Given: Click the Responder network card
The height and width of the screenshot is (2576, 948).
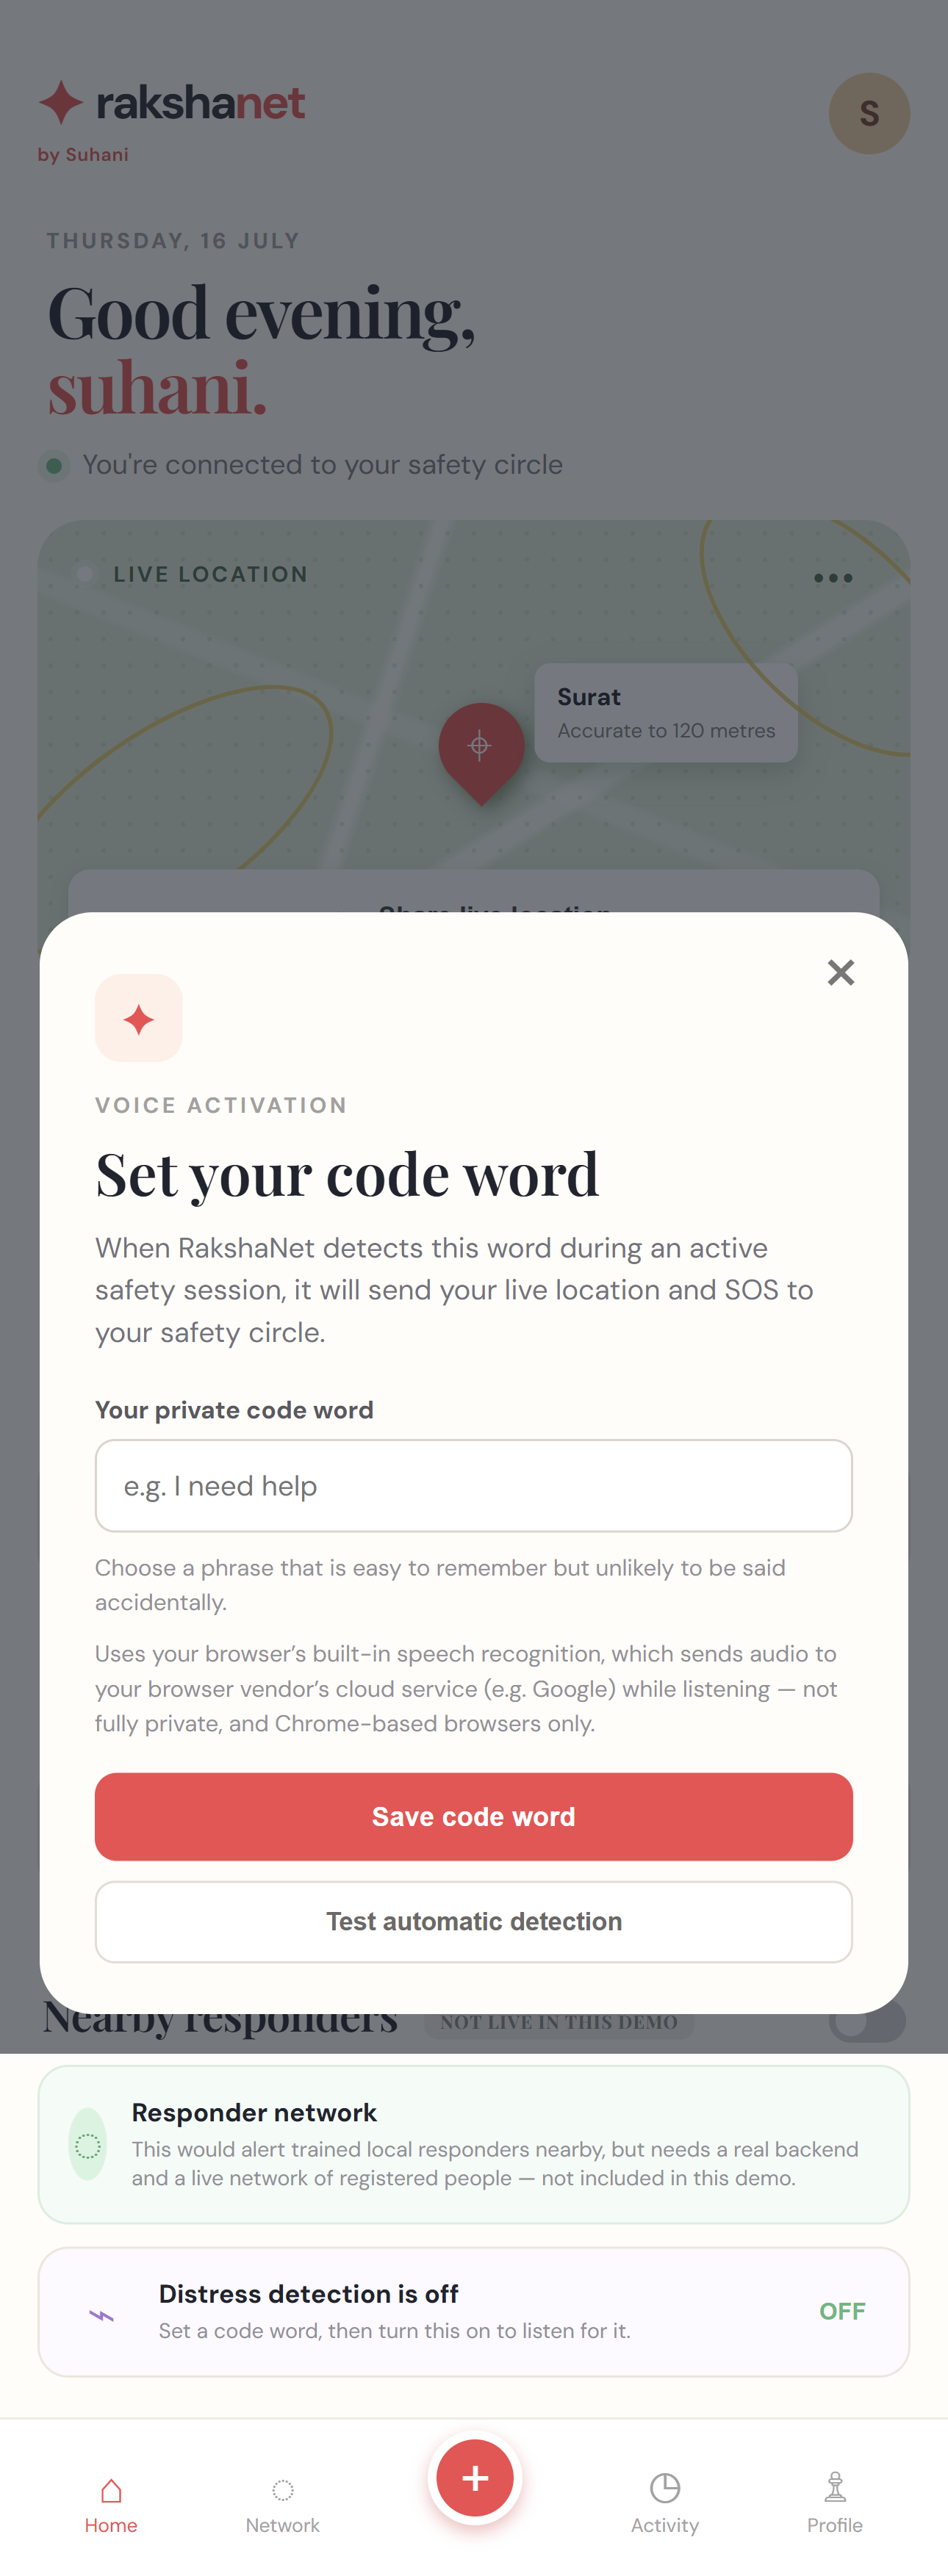Looking at the screenshot, I should pyautogui.click(x=474, y=2144).
